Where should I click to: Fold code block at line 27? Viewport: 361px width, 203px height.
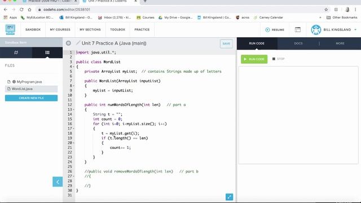coord(73,176)
